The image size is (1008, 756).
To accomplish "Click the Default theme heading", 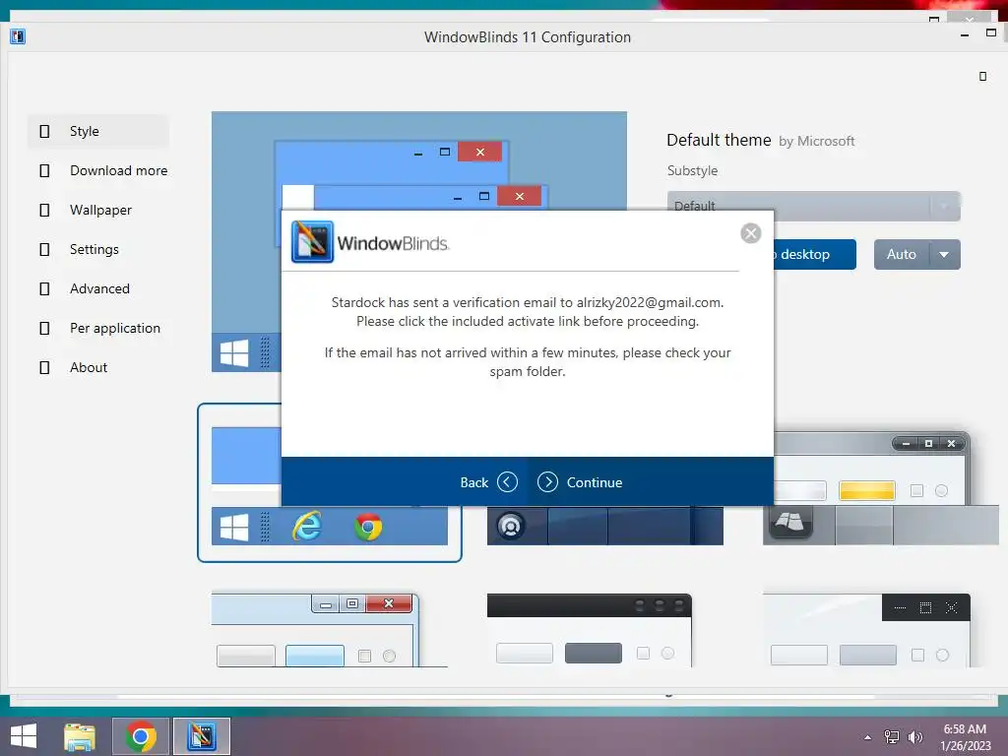I will pyautogui.click(x=719, y=140).
